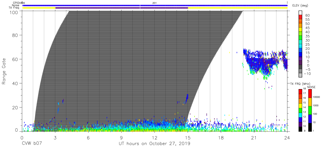The width and height of the screenshot is (323, 149).
Task: Click the red swatch in the ELEV colorbar
Action: [x=300, y=18]
